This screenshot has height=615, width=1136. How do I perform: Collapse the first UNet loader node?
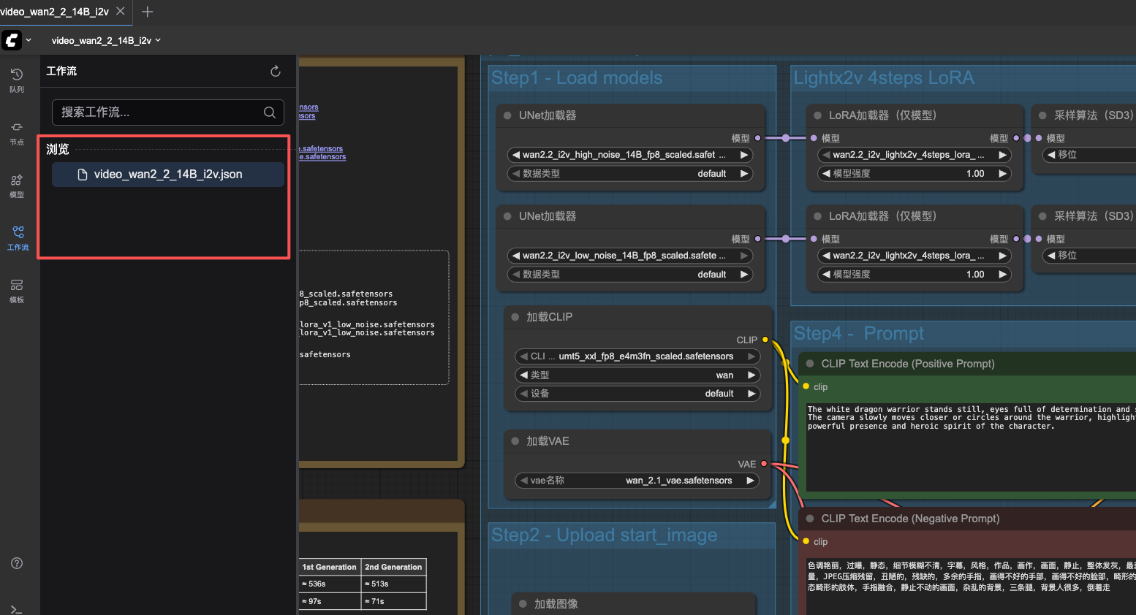[507, 115]
